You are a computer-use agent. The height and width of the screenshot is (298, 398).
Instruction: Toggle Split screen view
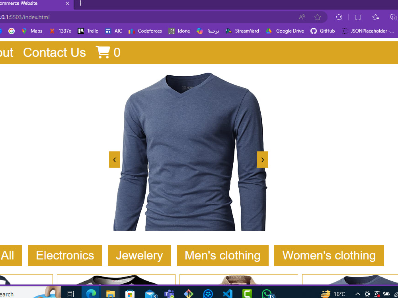click(x=358, y=17)
